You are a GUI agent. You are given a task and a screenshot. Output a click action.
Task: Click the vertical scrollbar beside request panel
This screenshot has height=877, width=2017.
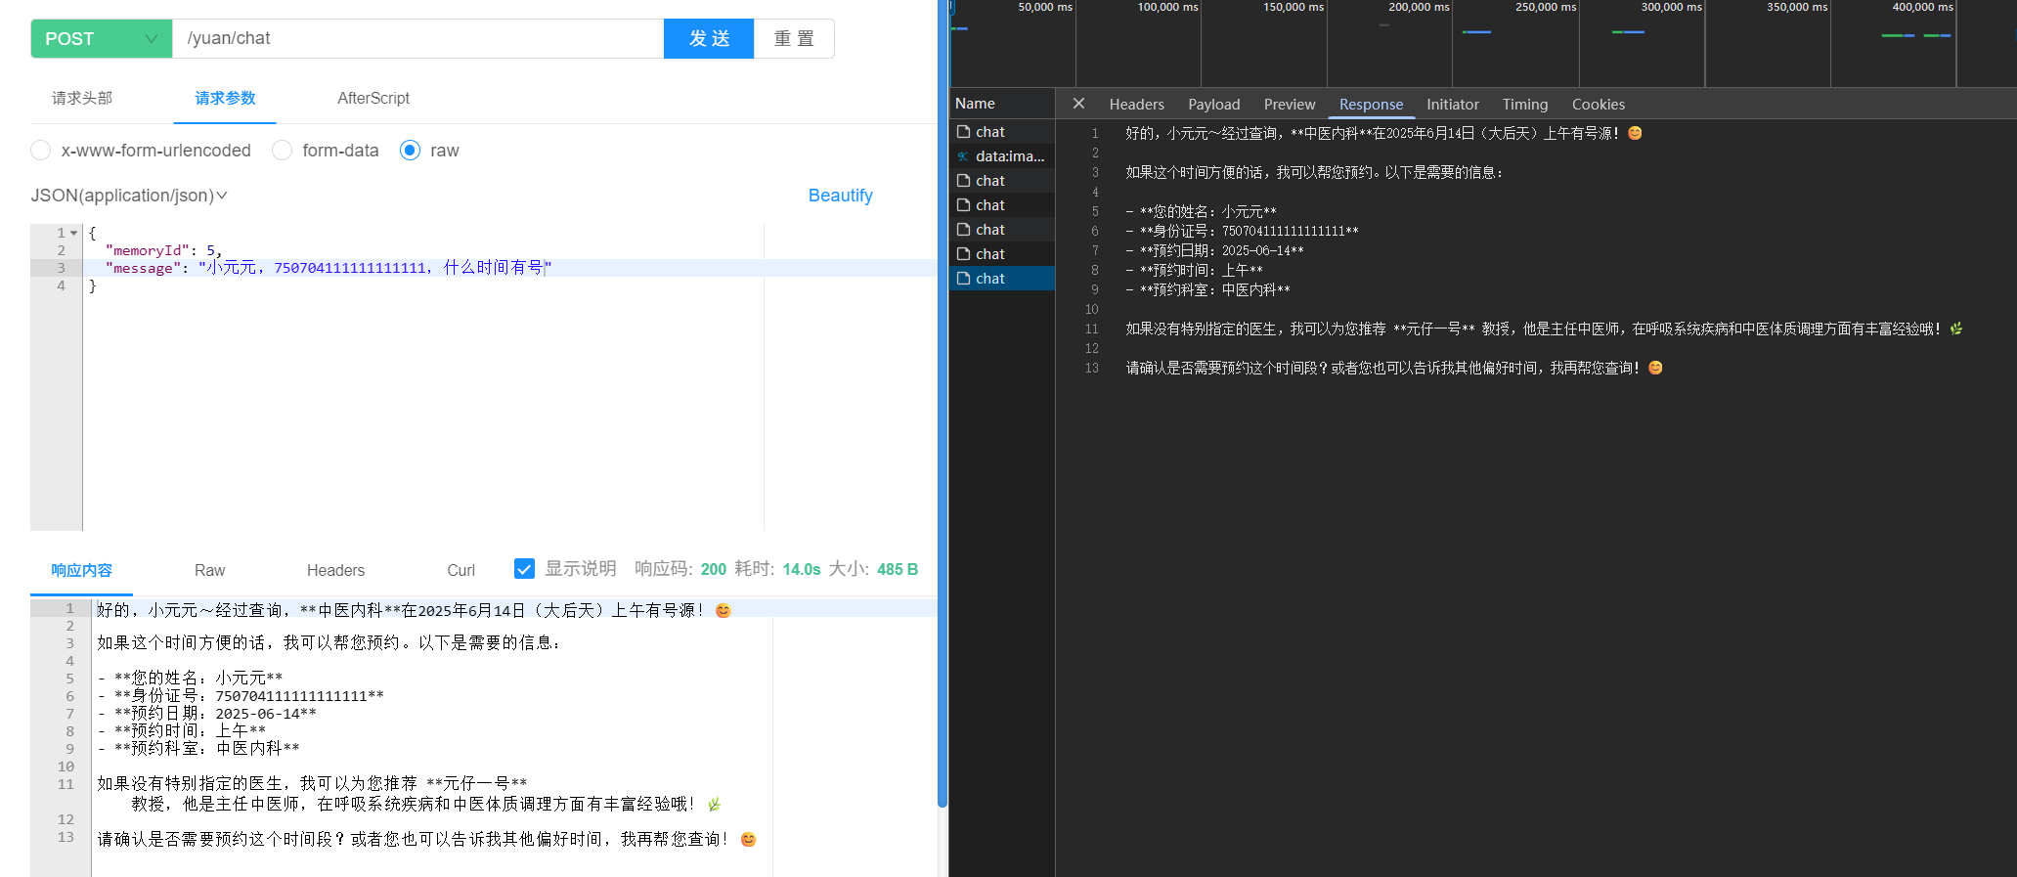(943, 411)
